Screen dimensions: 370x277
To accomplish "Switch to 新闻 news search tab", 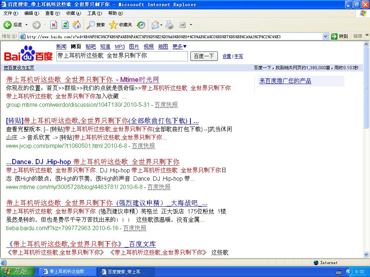I will (x=61, y=47).
